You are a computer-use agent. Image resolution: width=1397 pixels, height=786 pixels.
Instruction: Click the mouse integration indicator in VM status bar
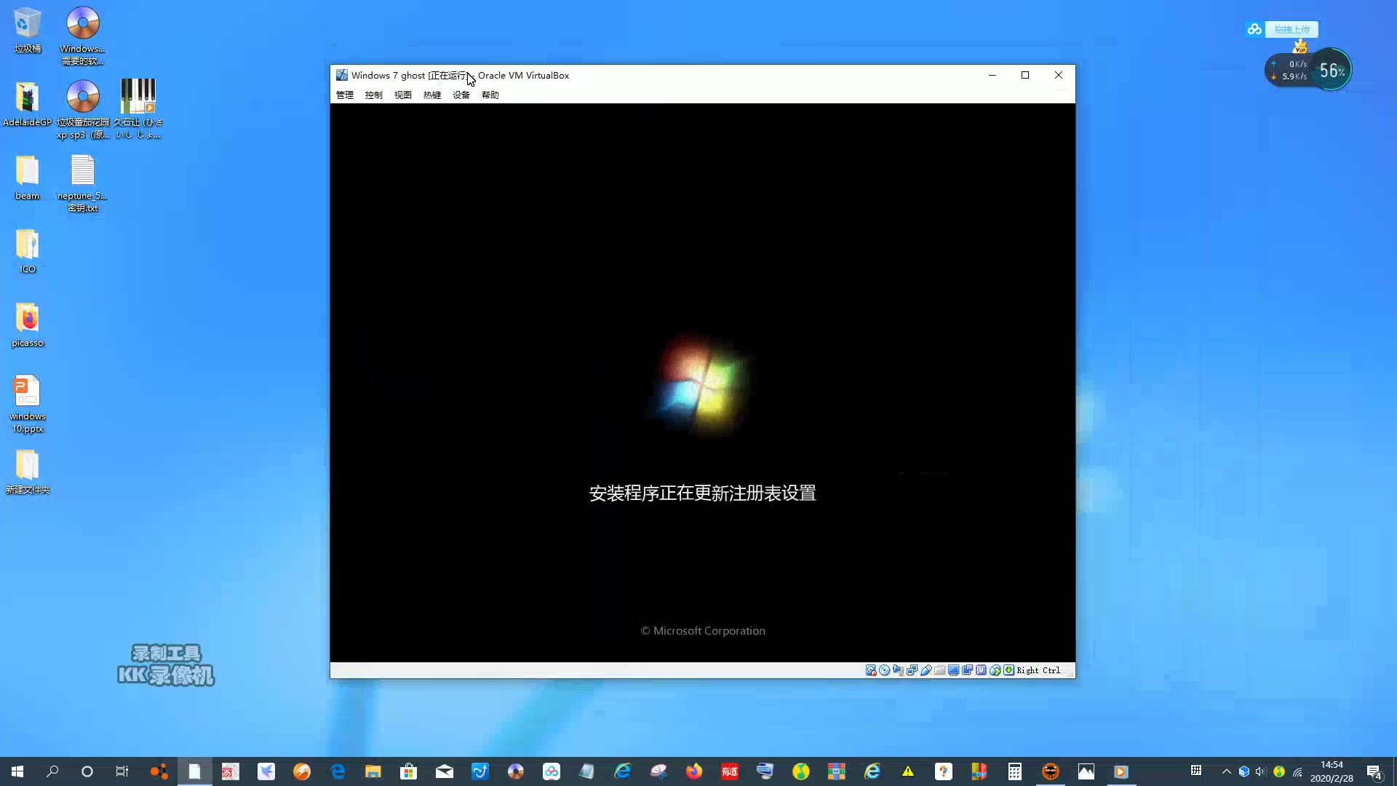995,670
